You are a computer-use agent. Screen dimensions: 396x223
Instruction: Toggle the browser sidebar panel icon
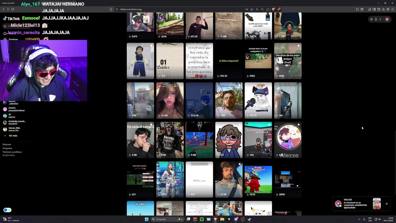coord(374,9)
